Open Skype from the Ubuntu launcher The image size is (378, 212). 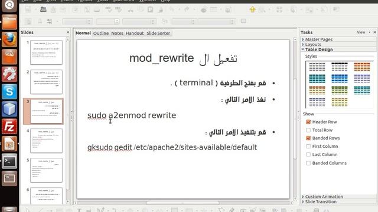coord(9,92)
